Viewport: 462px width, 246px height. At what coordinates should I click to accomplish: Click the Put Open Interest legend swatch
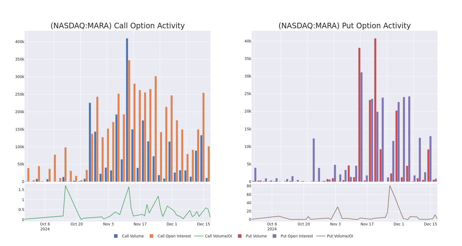(x=274, y=236)
